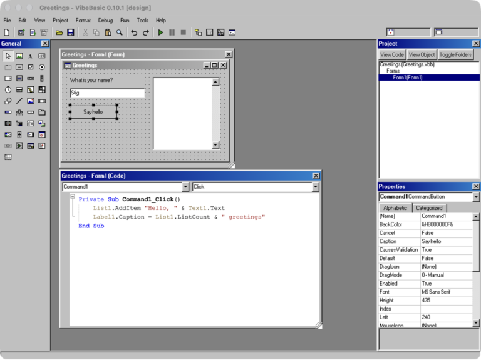Select the Forms folder in project tree
This screenshot has width=481, height=360.
tap(393, 71)
